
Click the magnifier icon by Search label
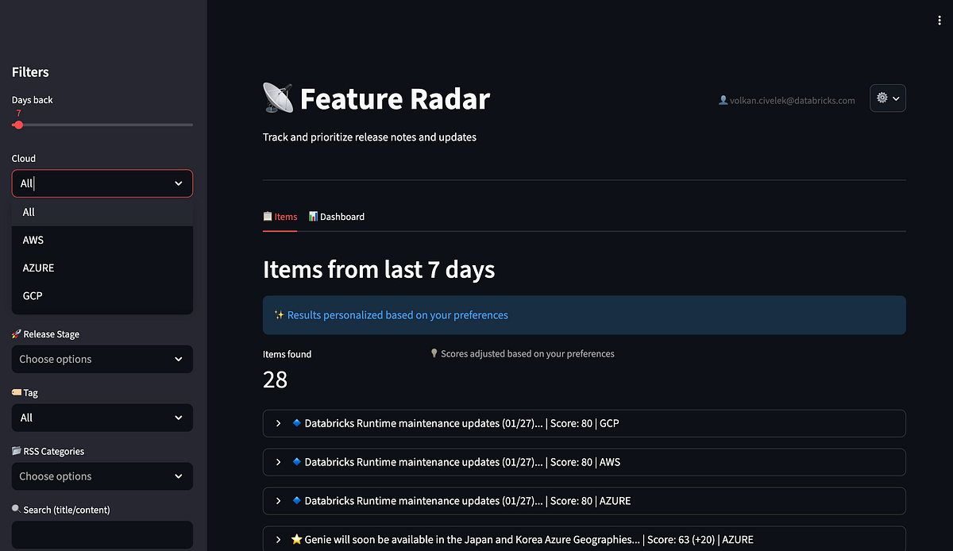pos(17,510)
